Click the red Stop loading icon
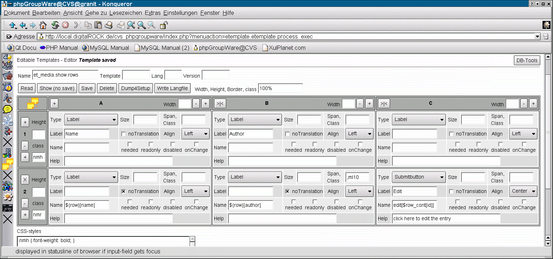 point(65,25)
